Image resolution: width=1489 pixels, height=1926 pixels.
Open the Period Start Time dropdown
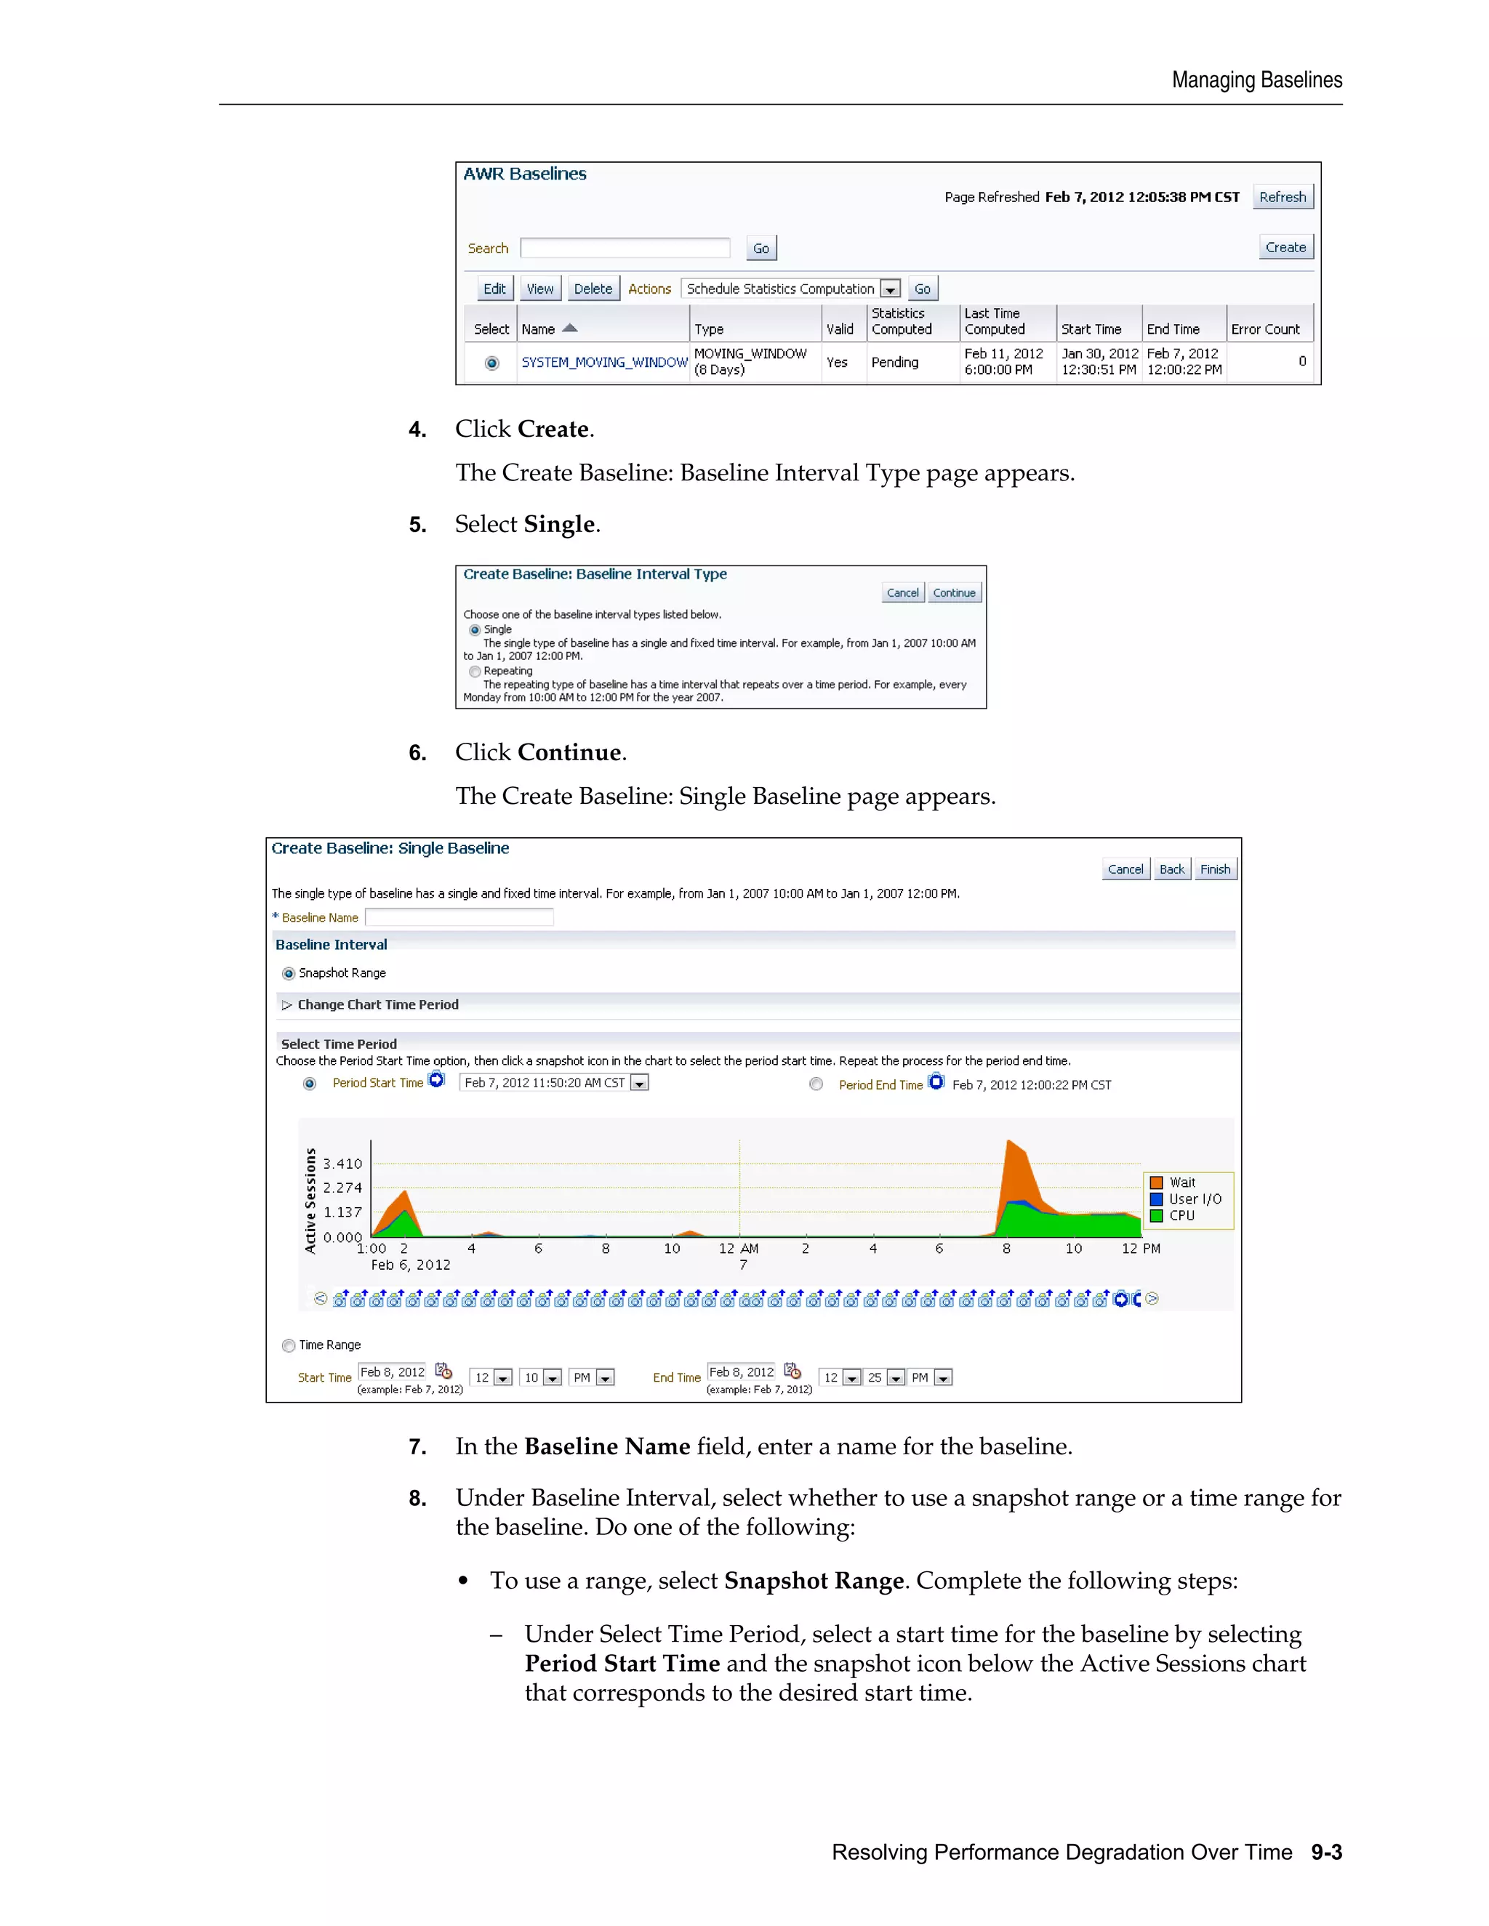[x=640, y=1083]
